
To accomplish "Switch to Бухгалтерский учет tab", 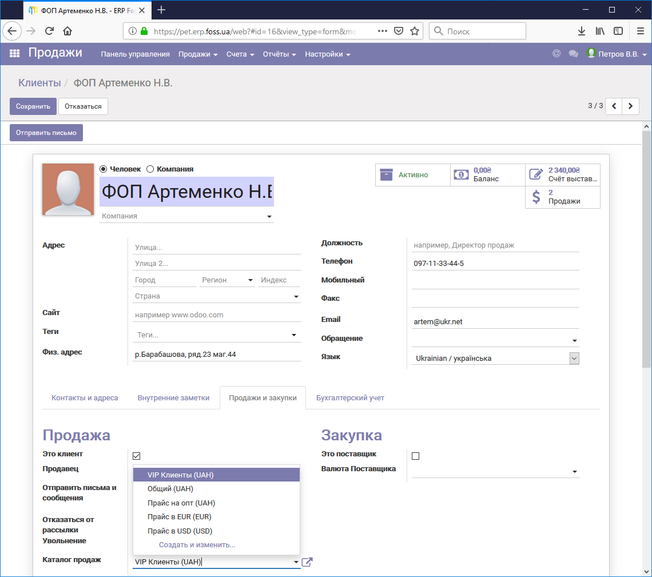I will [x=350, y=398].
